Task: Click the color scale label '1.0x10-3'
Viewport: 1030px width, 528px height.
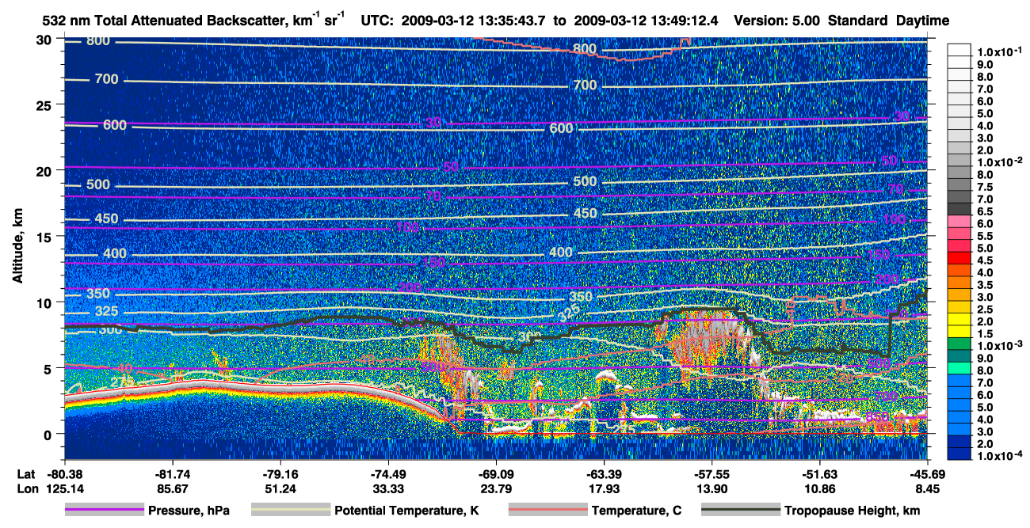Action: coord(1000,346)
